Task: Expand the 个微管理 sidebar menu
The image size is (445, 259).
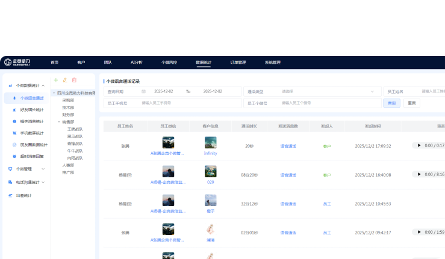Action: point(43,169)
